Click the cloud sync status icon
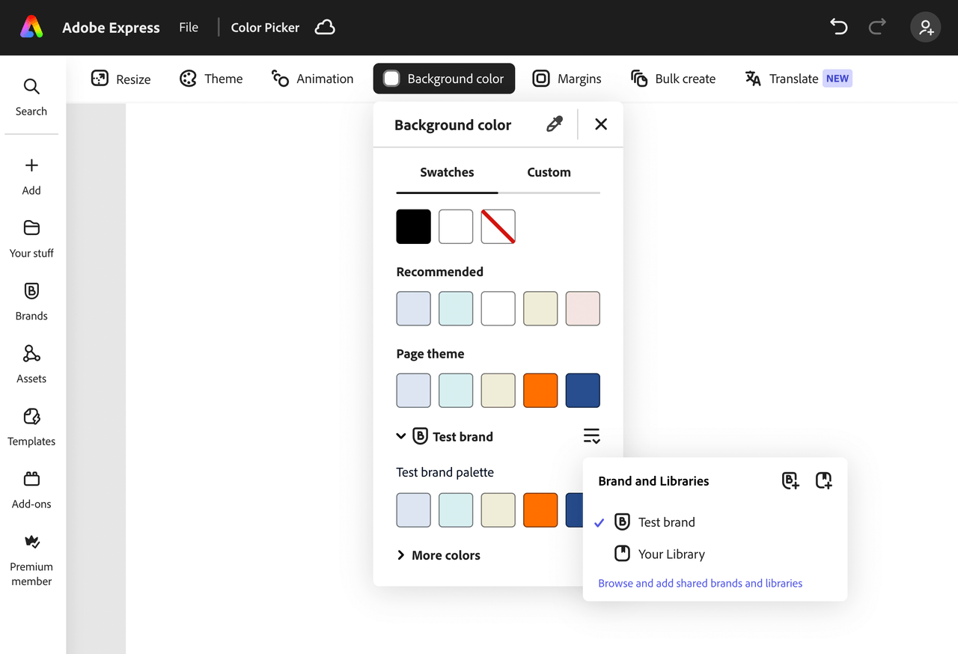Viewport: 958px width, 654px height. (325, 28)
